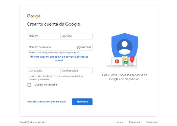Click the Google logo
Screen dimensions: 177x126
click(x=34, y=16)
